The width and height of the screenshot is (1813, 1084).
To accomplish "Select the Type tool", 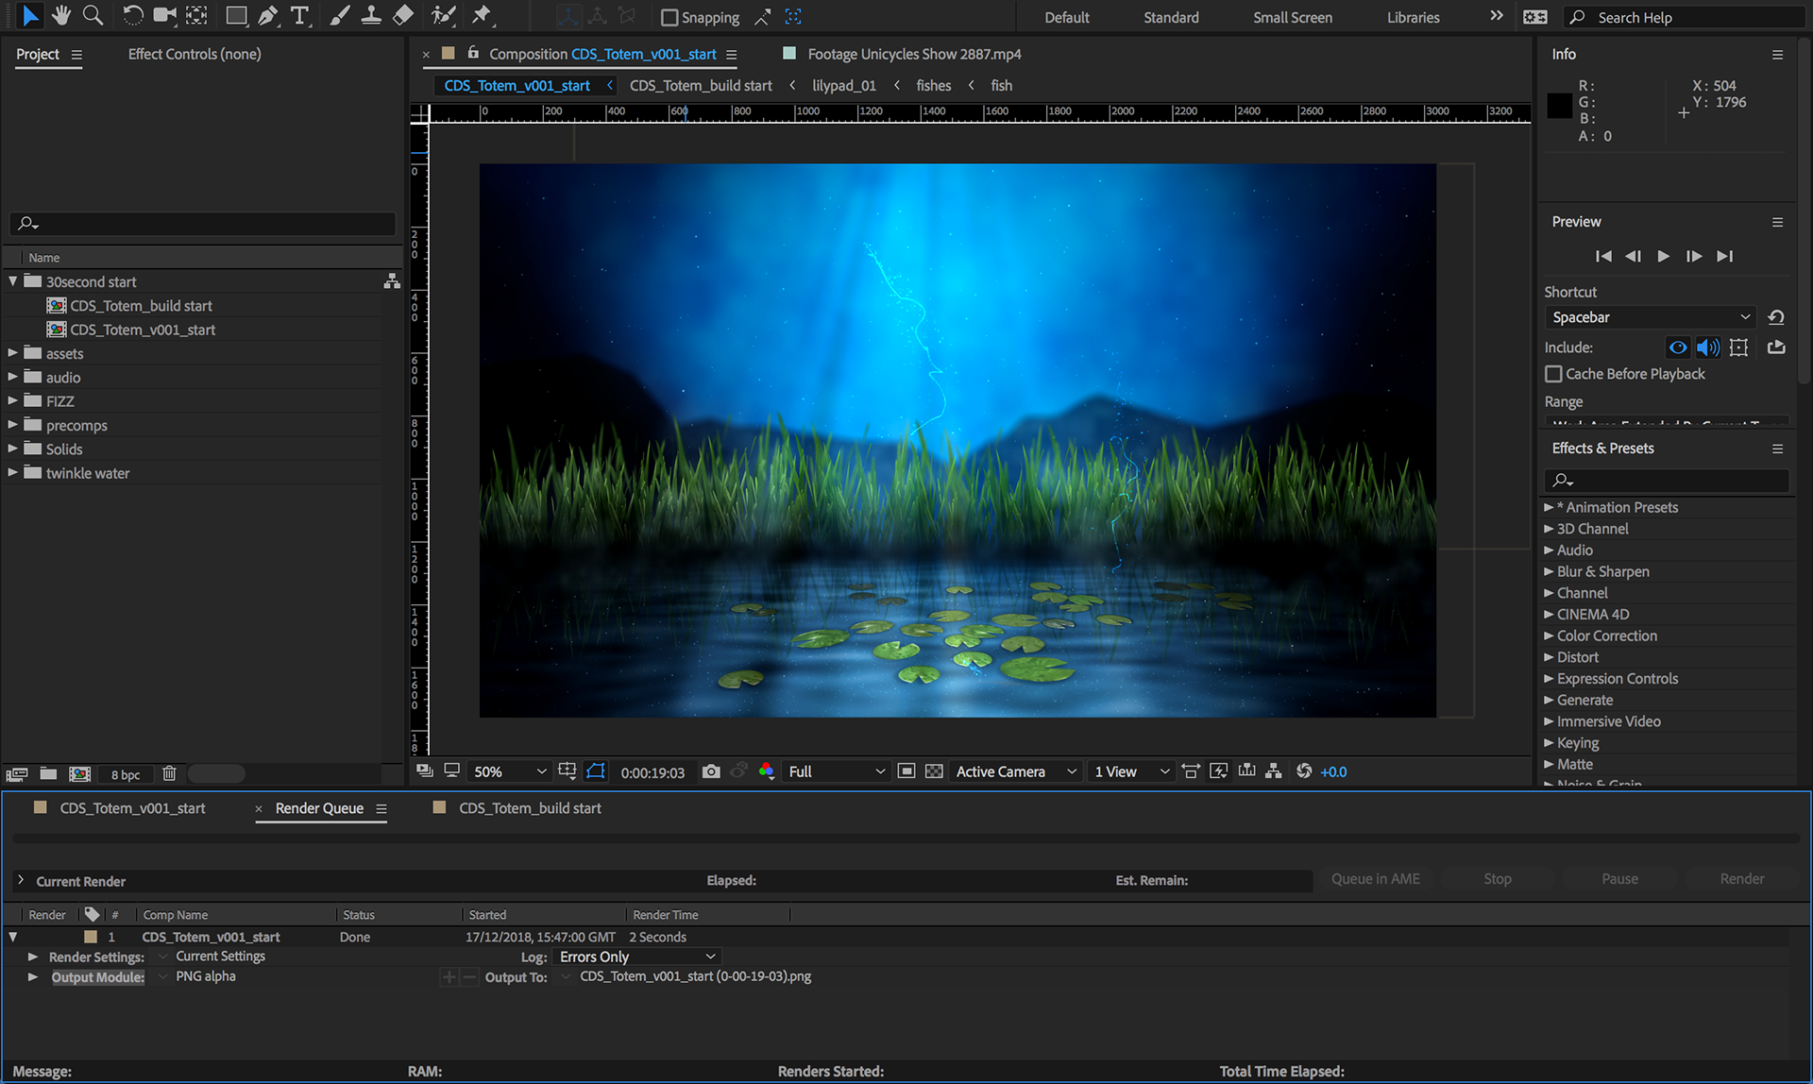I will tap(300, 15).
